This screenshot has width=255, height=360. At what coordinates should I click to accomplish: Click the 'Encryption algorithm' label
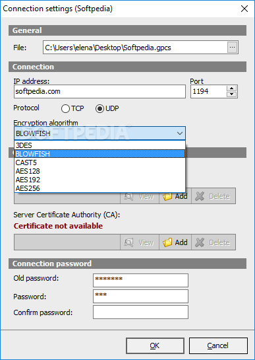(x=45, y=123)
